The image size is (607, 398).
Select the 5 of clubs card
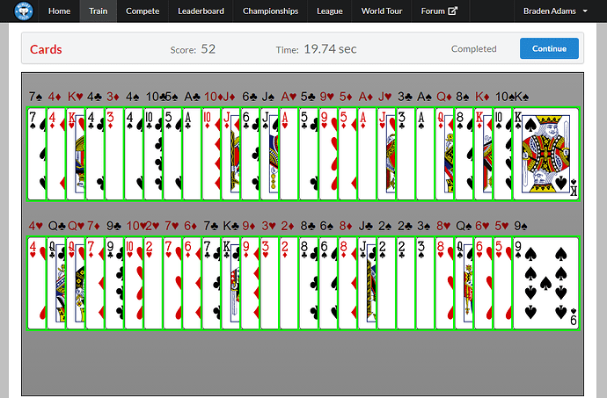[x=309, y=154]
